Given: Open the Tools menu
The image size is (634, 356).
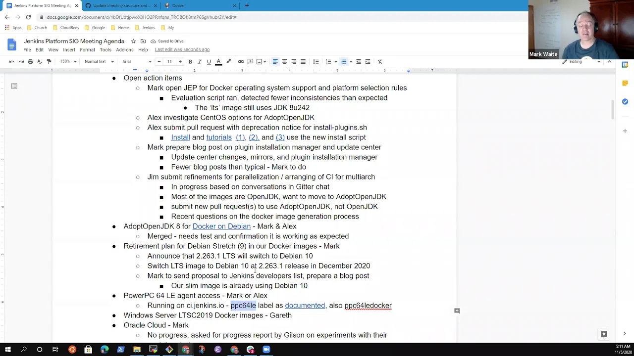Looking at the screenshot, I should click(x=106, y=49).
